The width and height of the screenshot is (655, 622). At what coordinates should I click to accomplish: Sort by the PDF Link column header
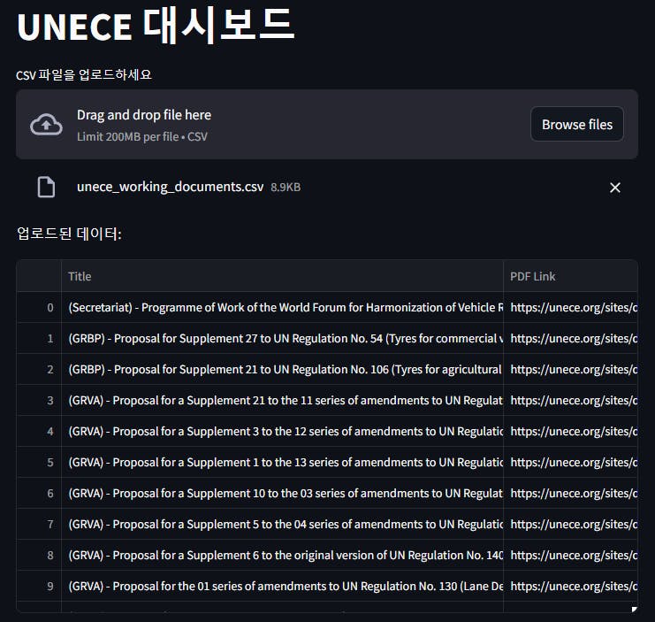point(571,276)
